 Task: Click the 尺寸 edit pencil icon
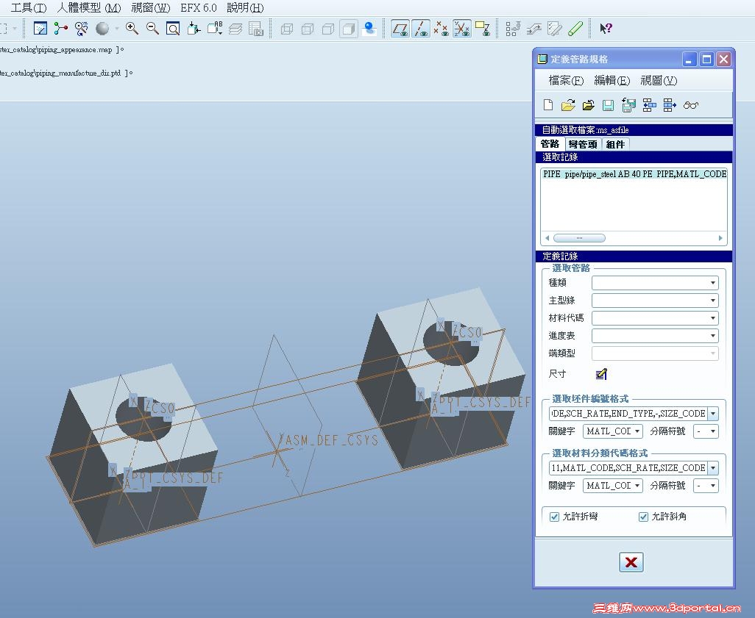tap(601, 374)
